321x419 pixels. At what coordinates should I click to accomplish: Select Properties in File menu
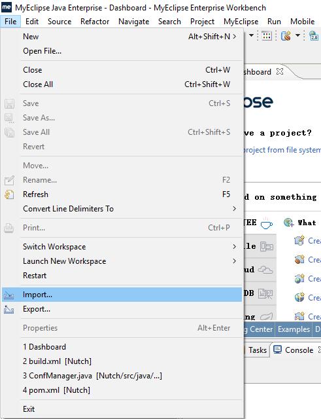tap(122, 328)
